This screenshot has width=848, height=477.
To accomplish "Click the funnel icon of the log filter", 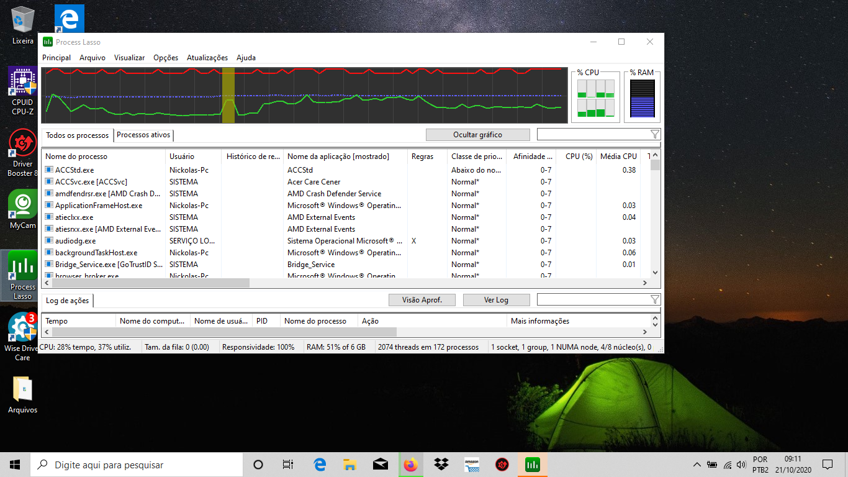I will point(655,299).
